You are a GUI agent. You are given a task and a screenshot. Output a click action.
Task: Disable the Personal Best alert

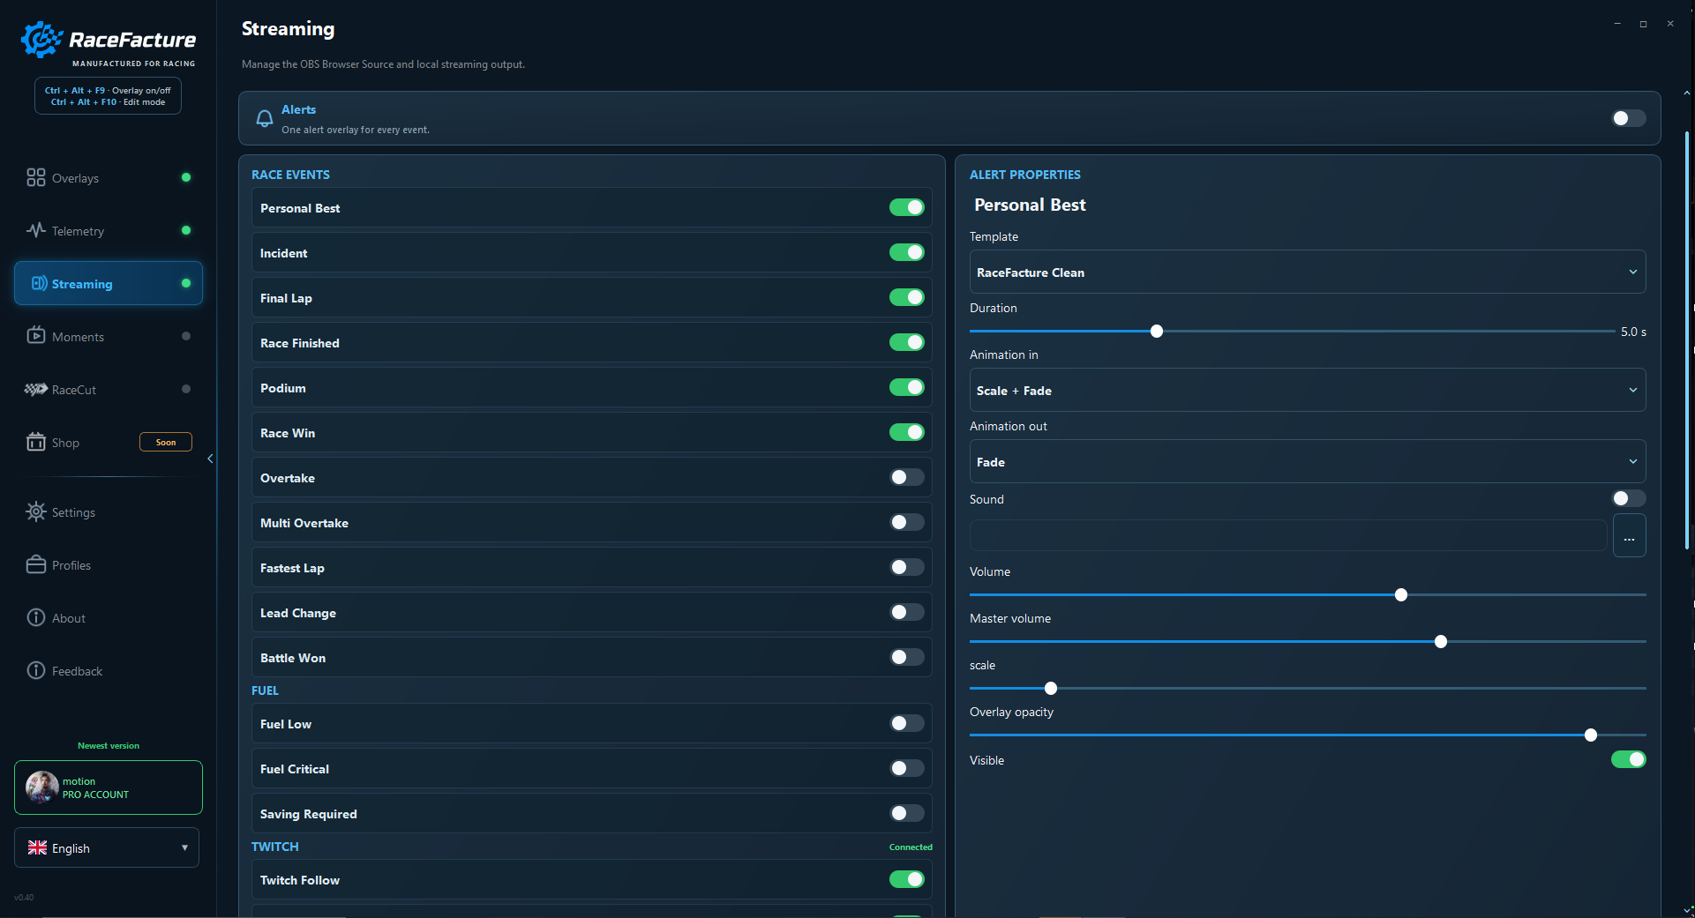tap(906, 207)
